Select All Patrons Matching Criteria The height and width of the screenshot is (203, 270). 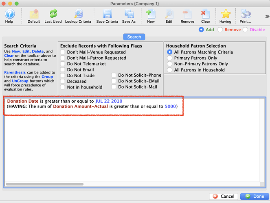click(169, 52)
